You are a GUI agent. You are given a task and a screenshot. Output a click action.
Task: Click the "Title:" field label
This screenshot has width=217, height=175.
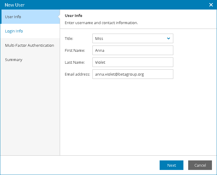click(69, 38)
